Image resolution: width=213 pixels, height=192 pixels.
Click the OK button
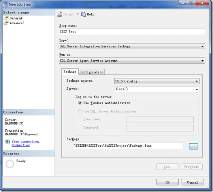[x=168, y=182]
